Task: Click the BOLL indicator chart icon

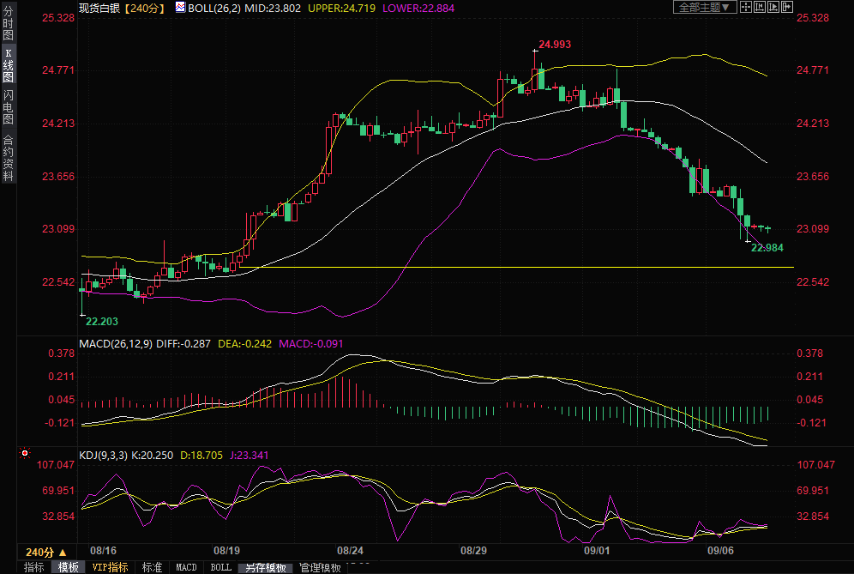Action: click(x=180, y=7)
